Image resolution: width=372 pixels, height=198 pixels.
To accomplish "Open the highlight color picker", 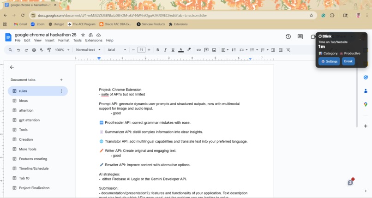I will [x=189, y=49].
